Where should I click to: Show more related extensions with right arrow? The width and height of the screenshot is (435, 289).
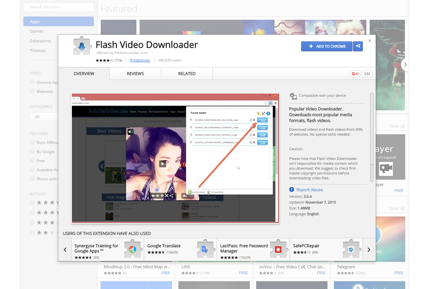pos(369,250)
